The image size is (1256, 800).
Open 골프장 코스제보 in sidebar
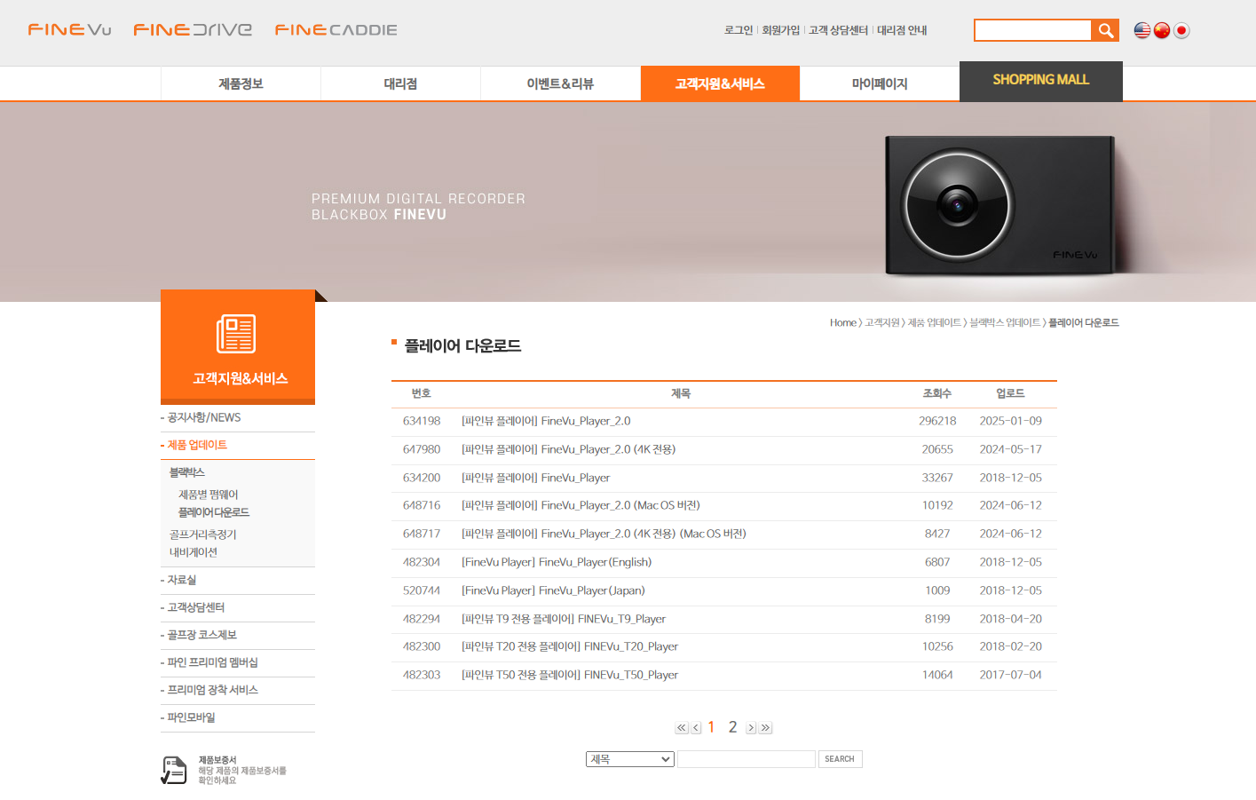point(202,635)
